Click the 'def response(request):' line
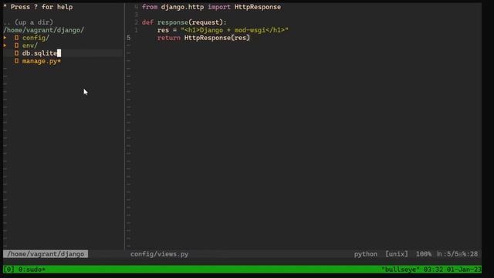Screen dimensions: 494x278 coord(184,22)
